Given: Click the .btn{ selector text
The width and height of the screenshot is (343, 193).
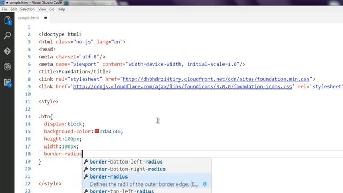Looking at the screenshot, I should 46,116.
